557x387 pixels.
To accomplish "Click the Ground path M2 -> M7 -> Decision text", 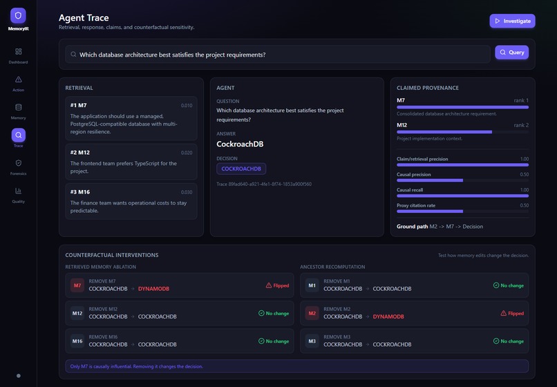I will coord(440,227).
